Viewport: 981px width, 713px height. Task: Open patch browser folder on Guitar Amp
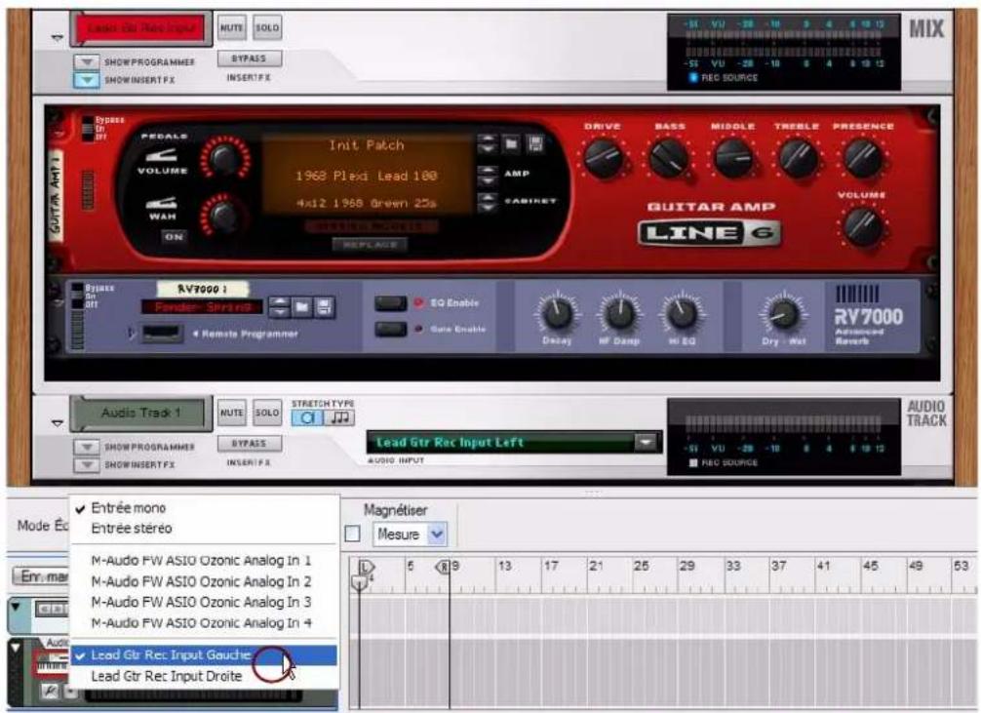pyautogui.click(x=511, y=144)
